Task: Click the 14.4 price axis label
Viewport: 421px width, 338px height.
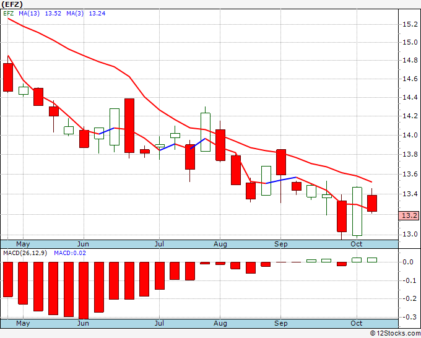Action: [410, 97]
